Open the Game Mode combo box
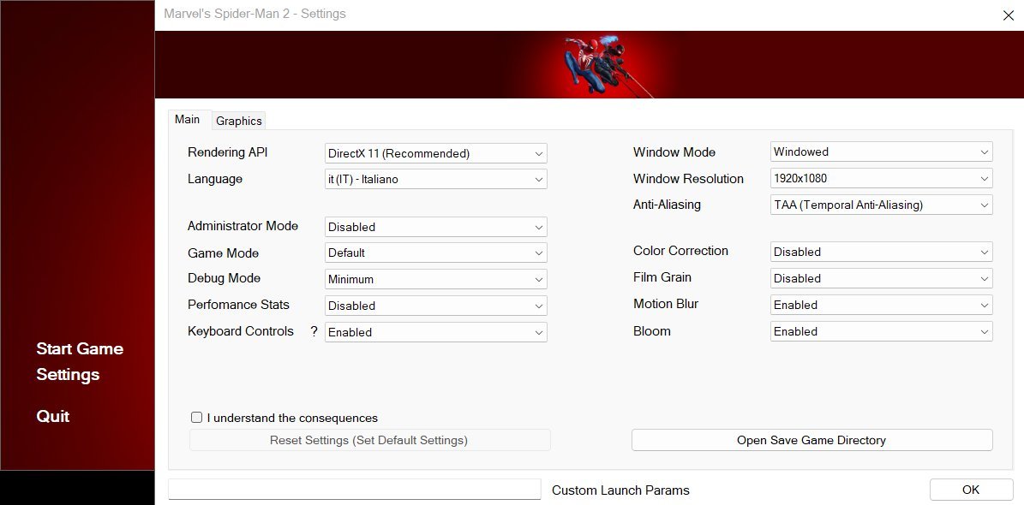 coord(435,253)
